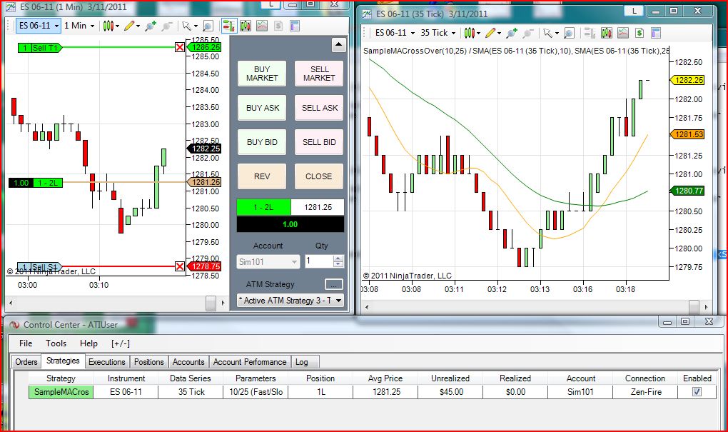The image size is (728, 432).
Task: Open properties icon in 1 Min chart
Action: click(x=294, y=26)
